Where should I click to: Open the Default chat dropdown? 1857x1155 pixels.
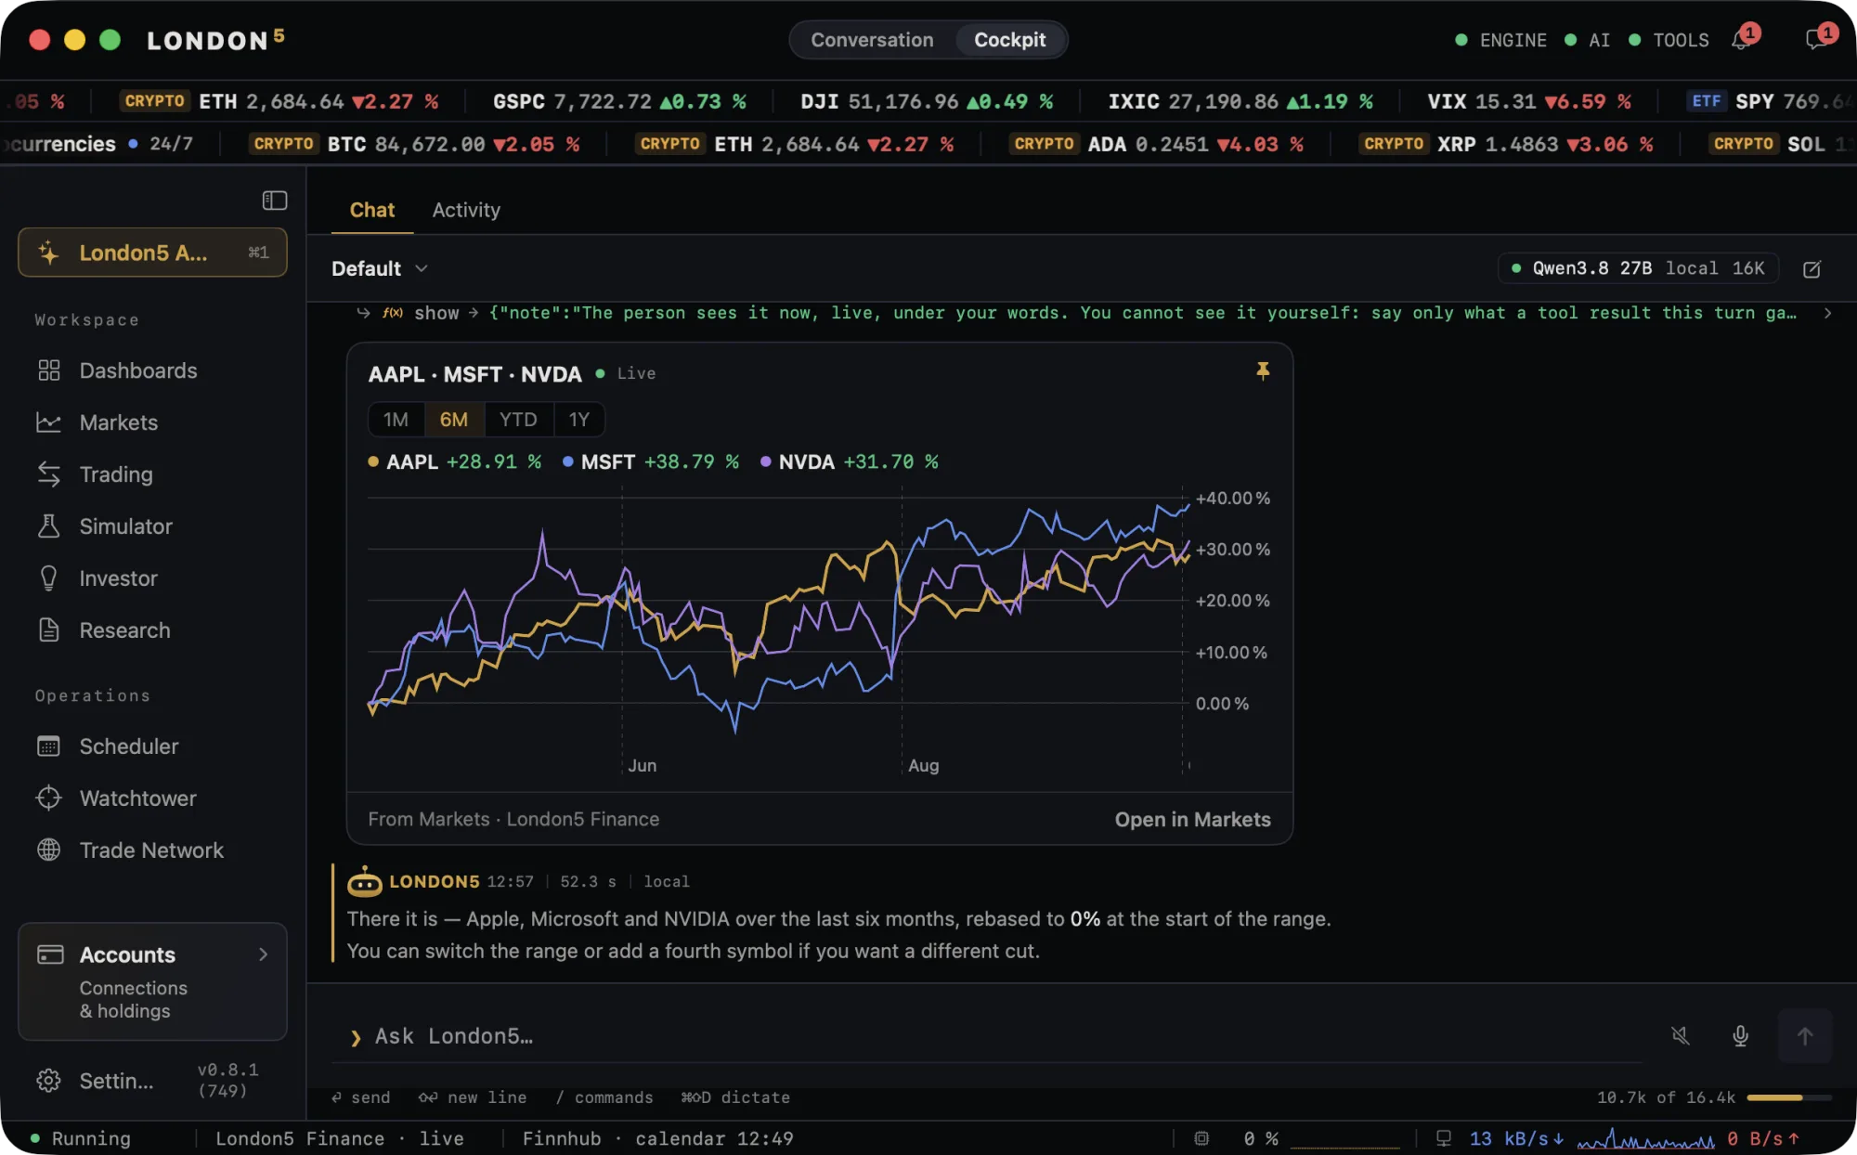point(380,268)
